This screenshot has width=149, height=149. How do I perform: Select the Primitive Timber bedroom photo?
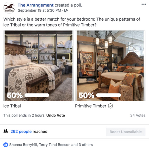(110, 66)
